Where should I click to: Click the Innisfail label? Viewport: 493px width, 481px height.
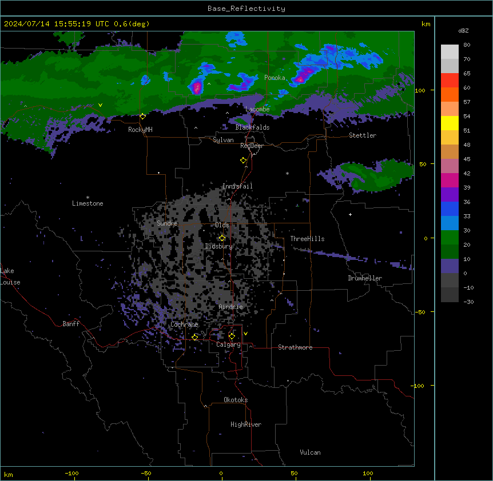[237, 186]
